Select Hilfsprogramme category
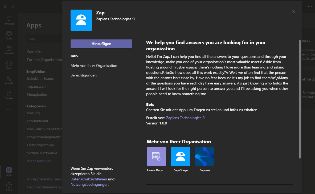 pos(40,145)
